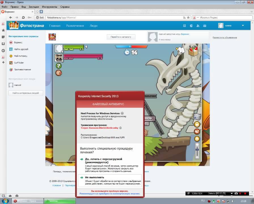Stop recording with the red square button
Image resolution: width=254 pixels, height=204 pixels.
[245, 194]
